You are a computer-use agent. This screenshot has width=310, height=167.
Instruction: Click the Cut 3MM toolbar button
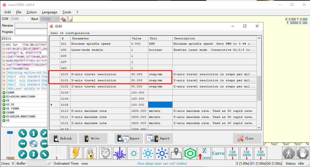(247, 153)
